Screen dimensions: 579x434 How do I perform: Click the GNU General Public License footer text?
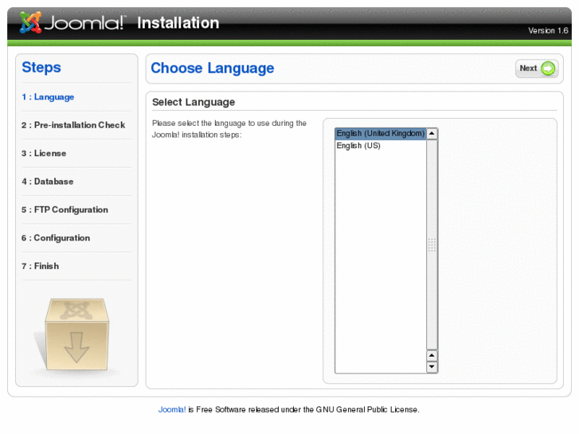367,409
